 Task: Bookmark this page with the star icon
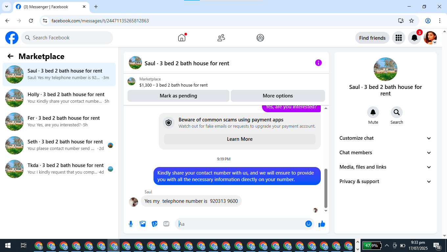tap(412, 21)
